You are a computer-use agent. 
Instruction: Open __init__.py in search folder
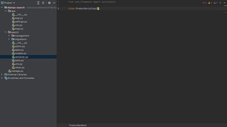tap(21, 43)
